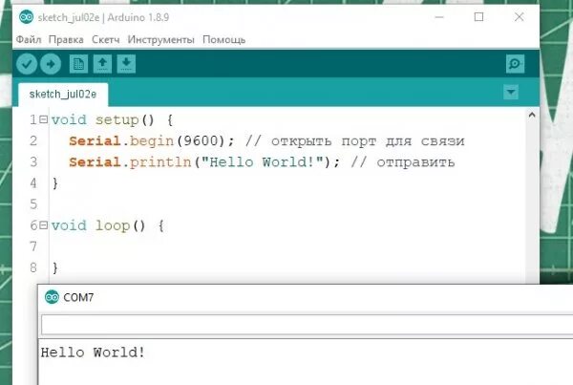Open the Файл menu
The width and height of the screenshot is (573, 385).
click(29, 39)
